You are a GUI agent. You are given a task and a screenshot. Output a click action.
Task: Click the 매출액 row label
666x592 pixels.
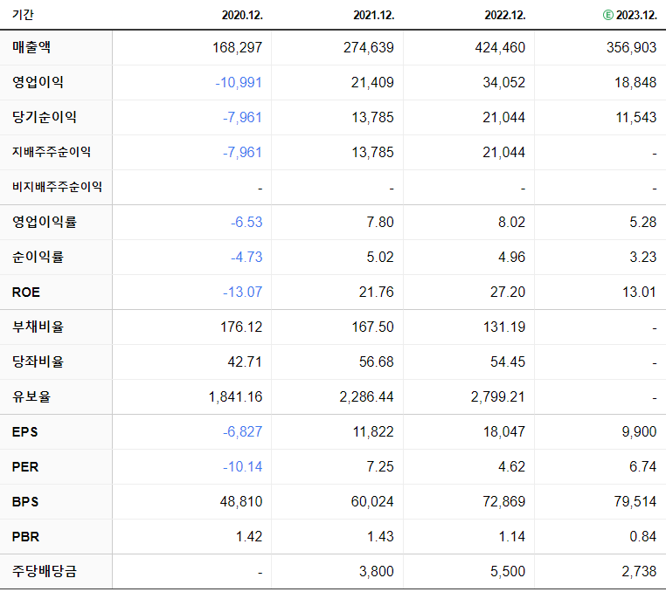click(x=31, y=47)
